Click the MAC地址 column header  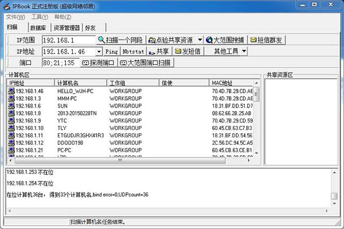pyautogui.click(x=231, y=83)
